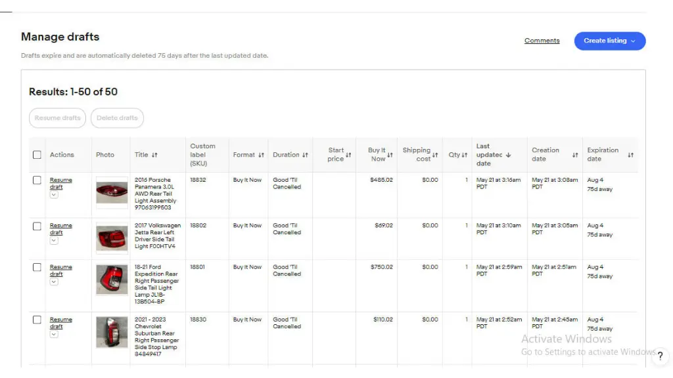Select the 2016 Porsche Panamera title text

coord(155,194)
